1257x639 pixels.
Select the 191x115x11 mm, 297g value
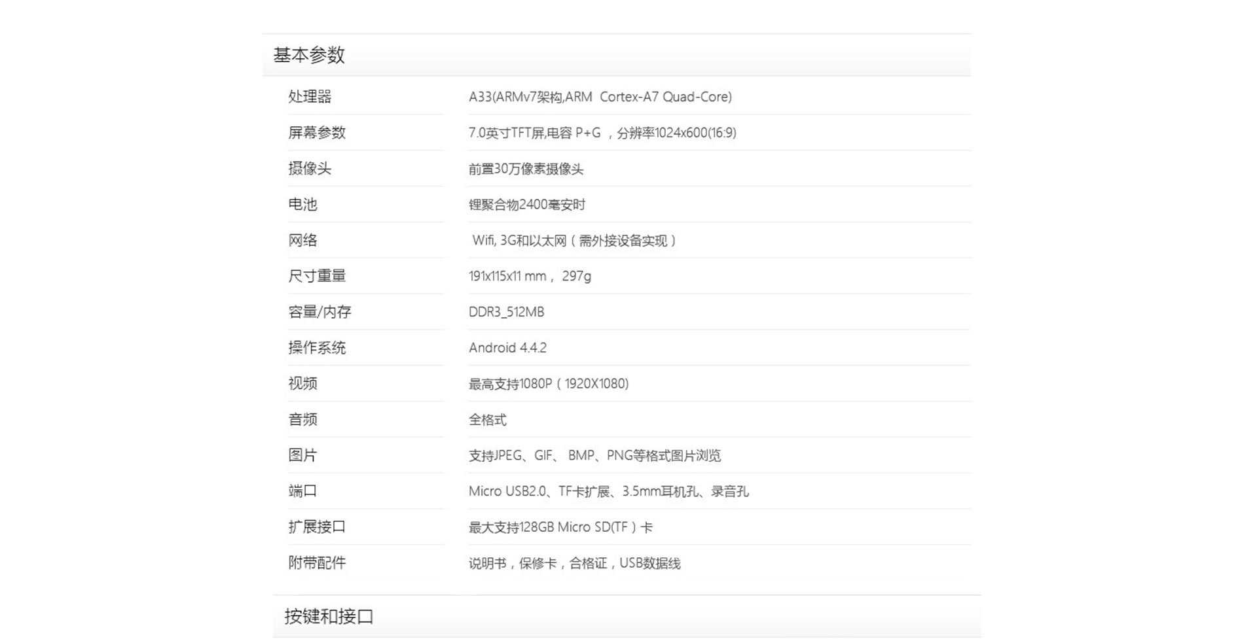(x=530, y=276)
